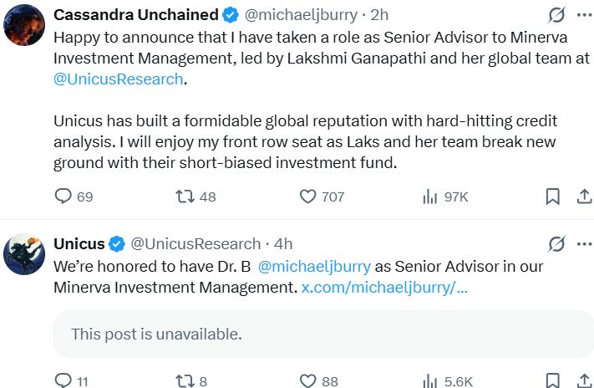The image size is (594, 388).
Task: Open Grok icon on Unicus post
Action: click(556, 244)
